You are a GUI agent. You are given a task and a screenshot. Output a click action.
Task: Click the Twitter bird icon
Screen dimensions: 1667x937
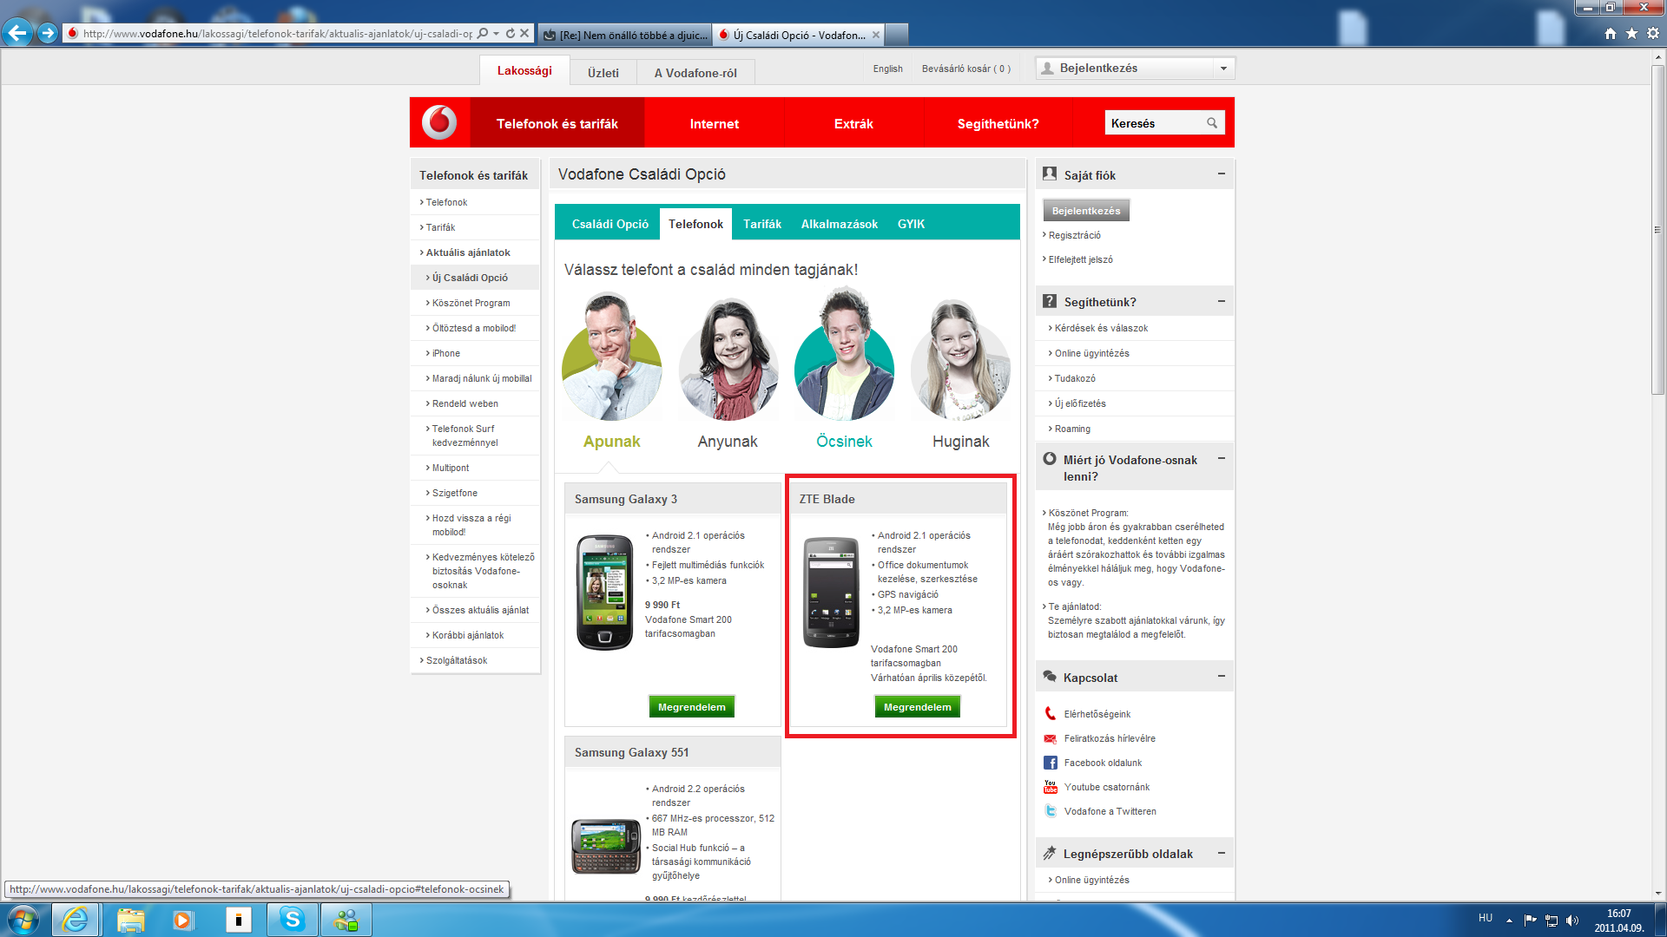click(1050, 811)
